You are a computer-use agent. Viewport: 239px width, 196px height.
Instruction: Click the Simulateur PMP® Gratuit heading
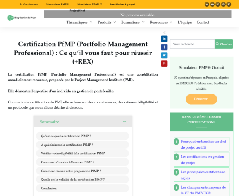click(x=201, y=67)
